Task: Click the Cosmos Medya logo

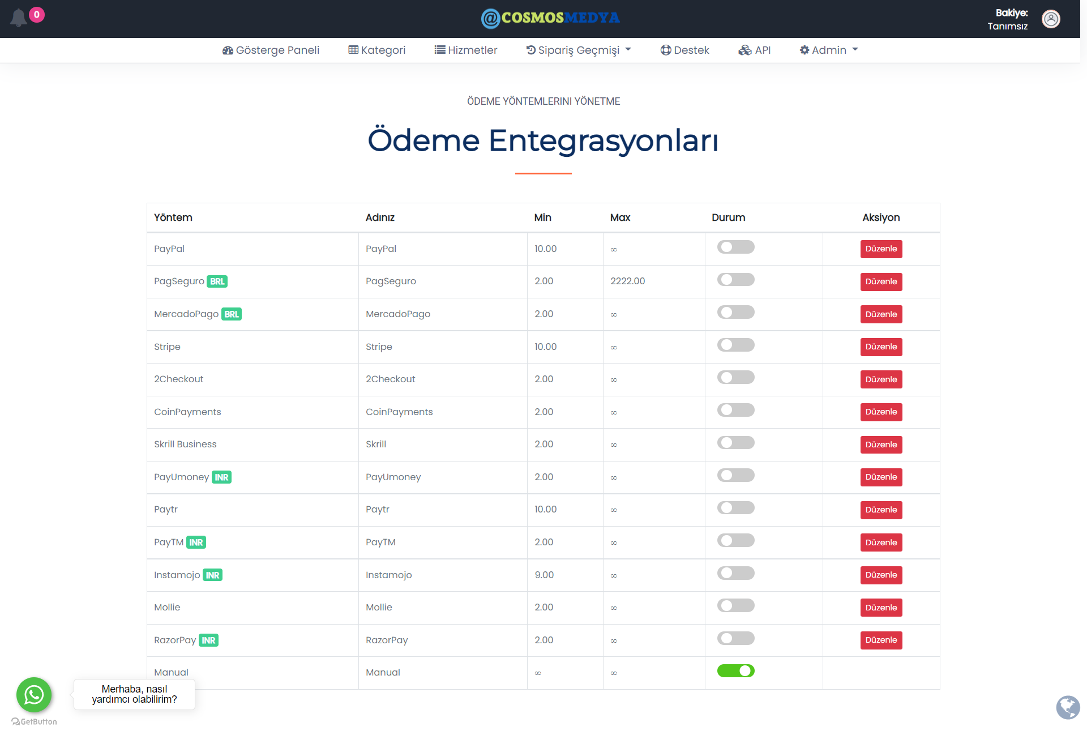Action: coord(550,18)
